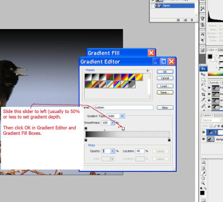Viewport: 223px width, 202px height.
Task: Select the right color stop below gradient bar
Action: coord(169,140)
